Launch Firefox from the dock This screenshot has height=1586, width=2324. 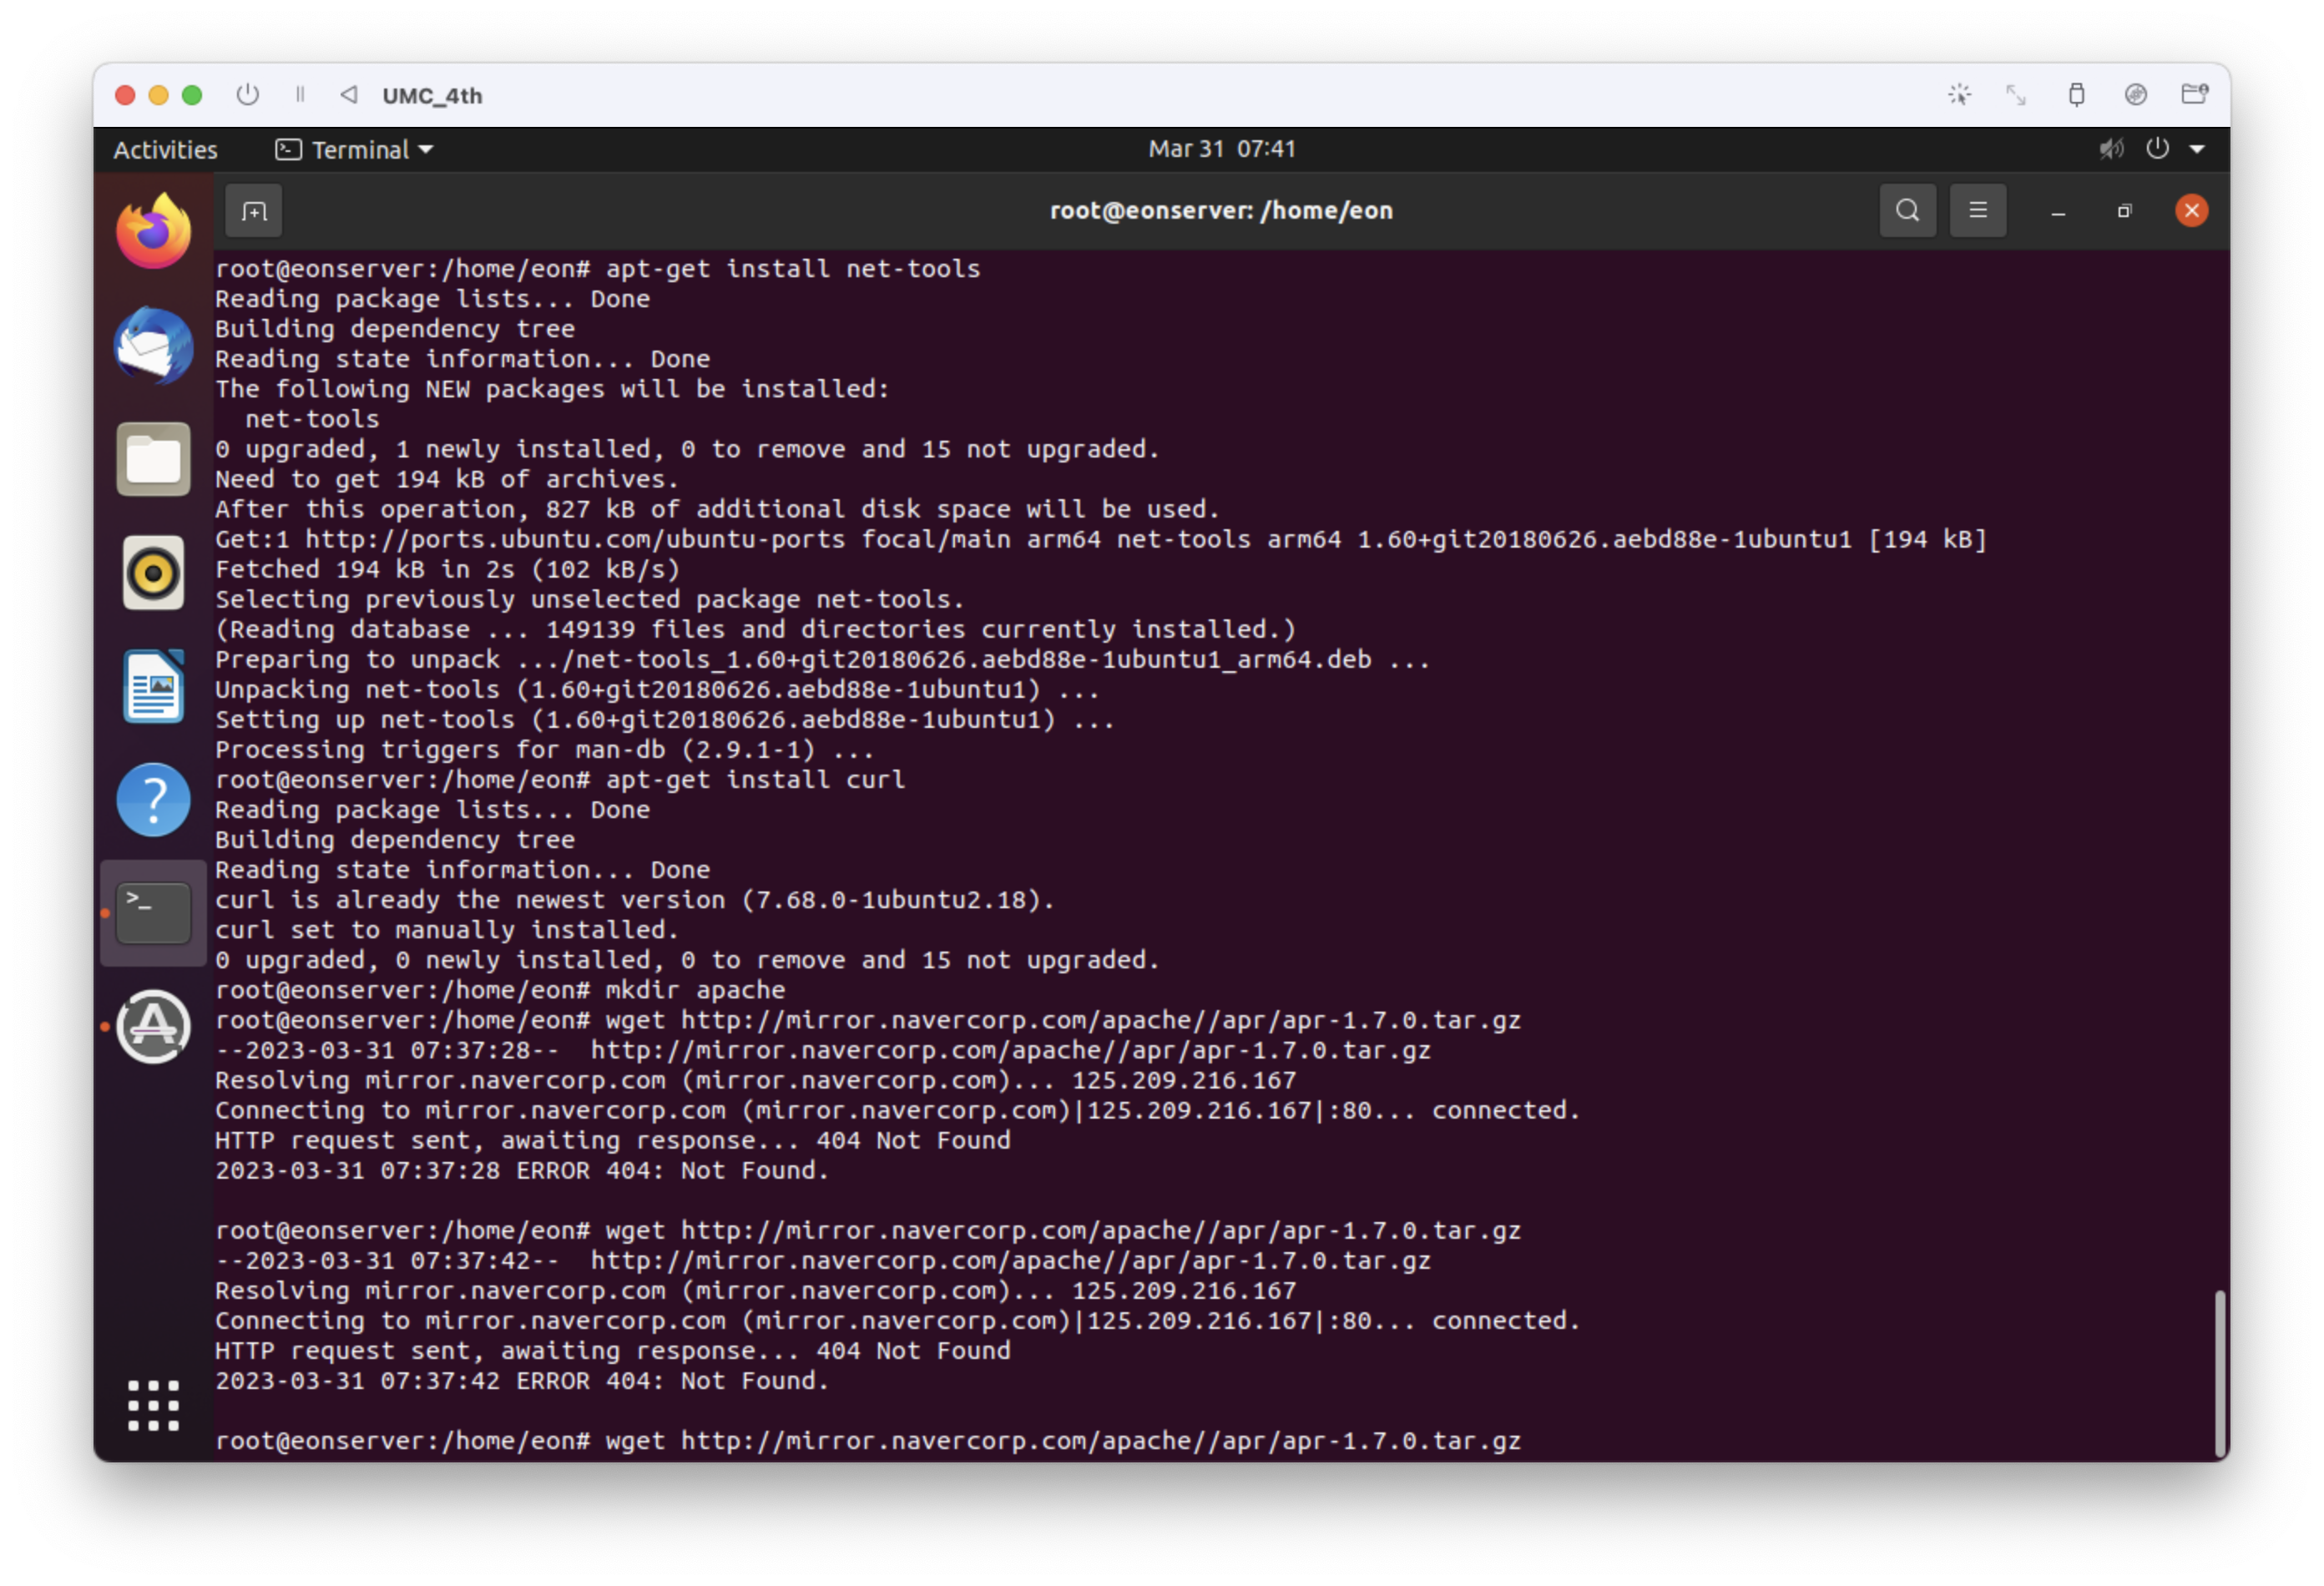tap(153, 232)
